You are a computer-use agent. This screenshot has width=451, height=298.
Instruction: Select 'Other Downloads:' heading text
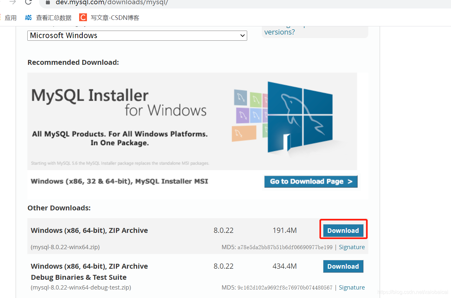59,208
